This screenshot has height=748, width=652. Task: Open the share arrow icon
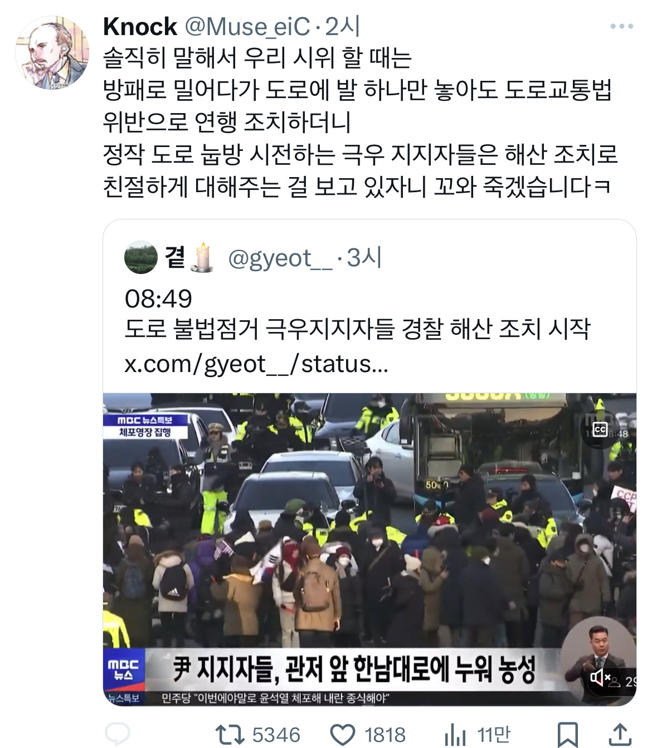tap(620, 734)
